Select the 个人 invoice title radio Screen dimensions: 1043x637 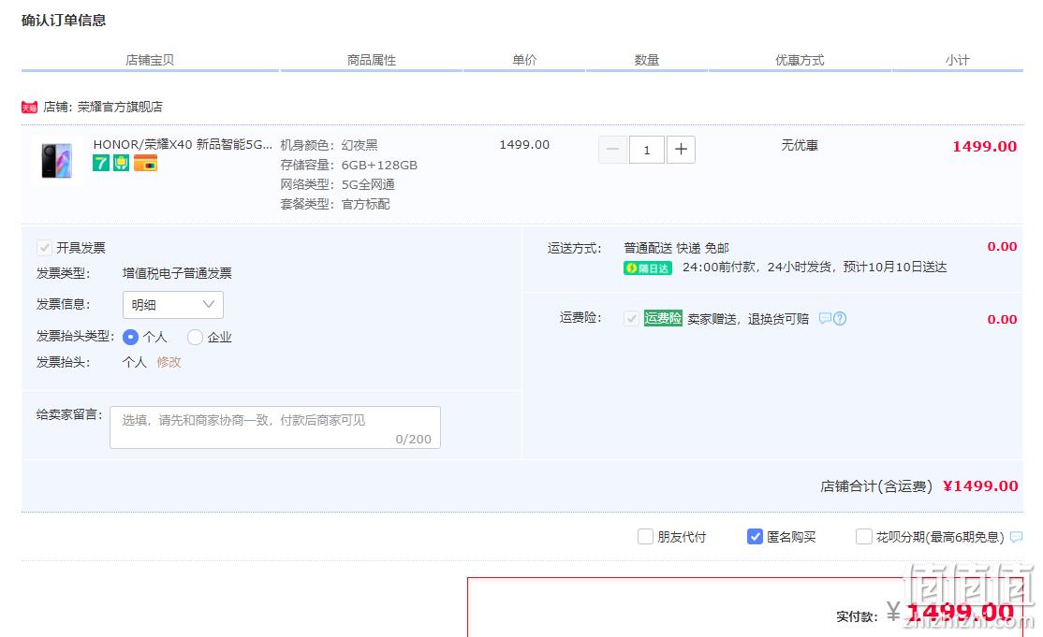130,337
